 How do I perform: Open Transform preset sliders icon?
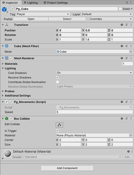point(126,25)
